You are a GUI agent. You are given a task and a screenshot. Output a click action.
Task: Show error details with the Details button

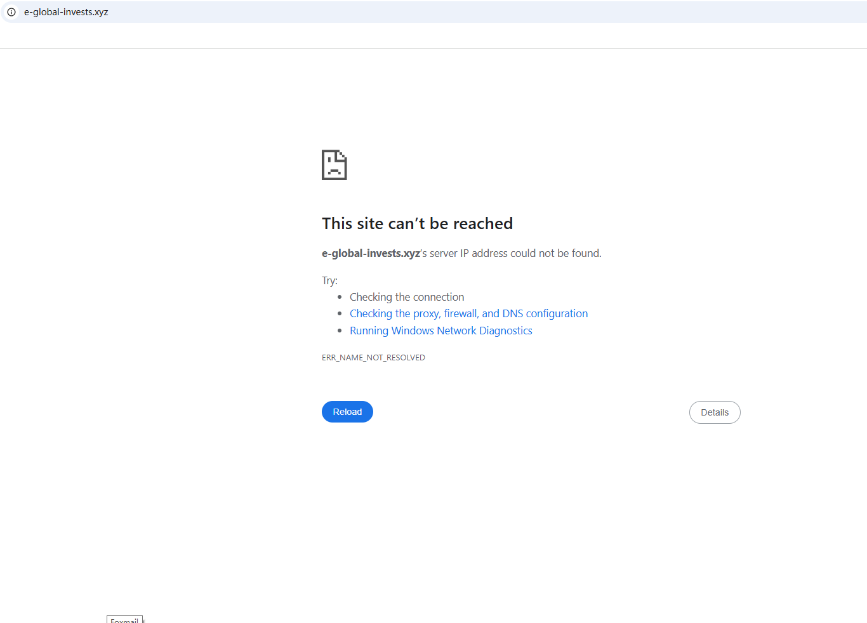click(715, 412)
